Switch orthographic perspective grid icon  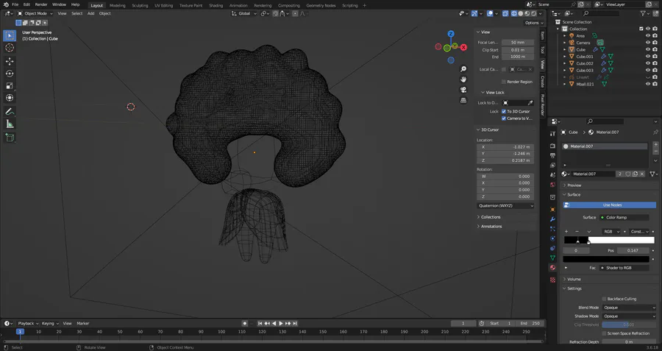pos(463,100)
